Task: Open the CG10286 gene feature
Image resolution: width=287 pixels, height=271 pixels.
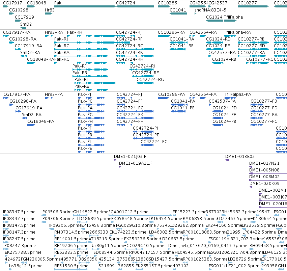Action: pyautogui.click(x=164, y=6)
